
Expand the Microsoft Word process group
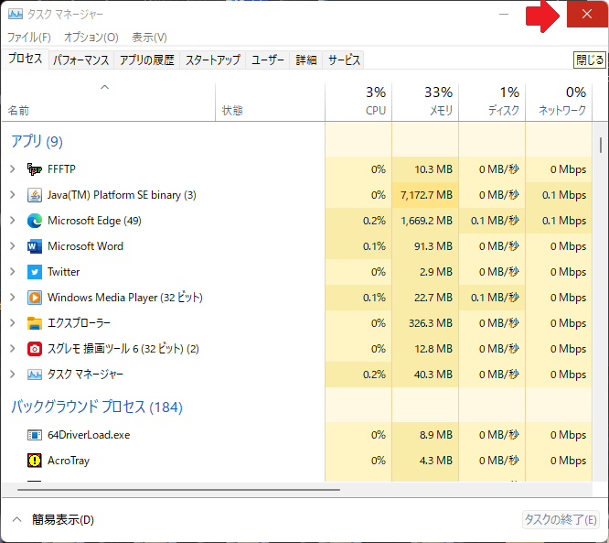(13, 246)
